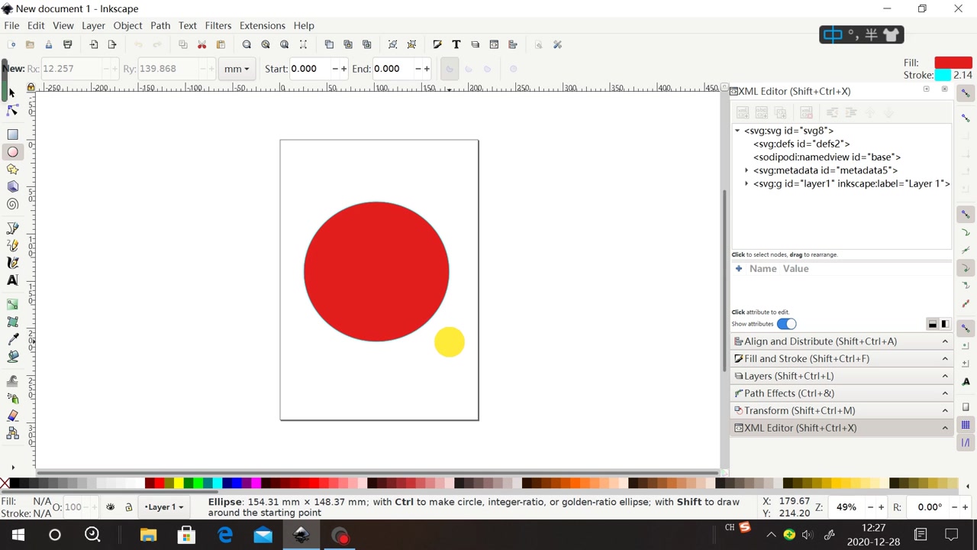The image size is (977, 550).
Task: Toggle snap to page border button
Action: (x=966, y=408)
